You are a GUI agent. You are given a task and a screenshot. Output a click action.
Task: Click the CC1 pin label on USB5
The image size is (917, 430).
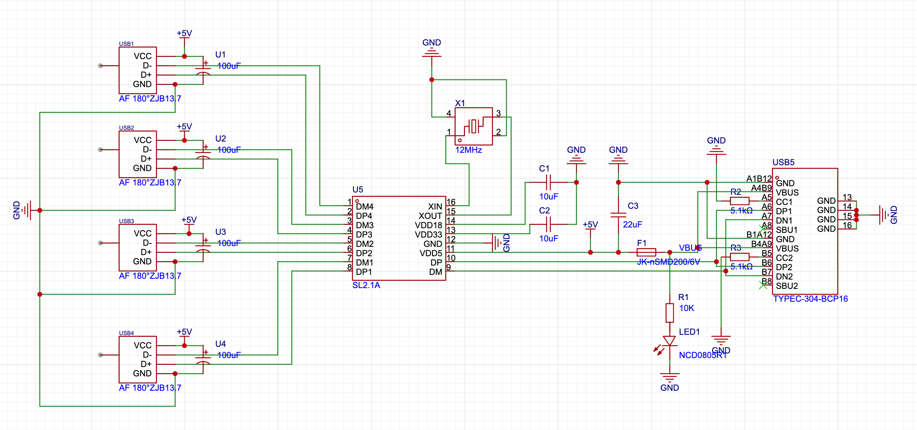click(x=784, y=202)
